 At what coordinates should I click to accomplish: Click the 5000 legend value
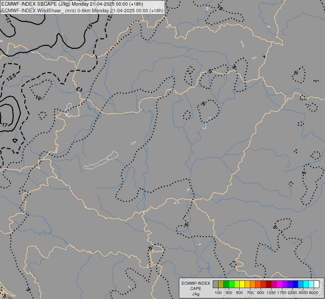tap(314, 293)
